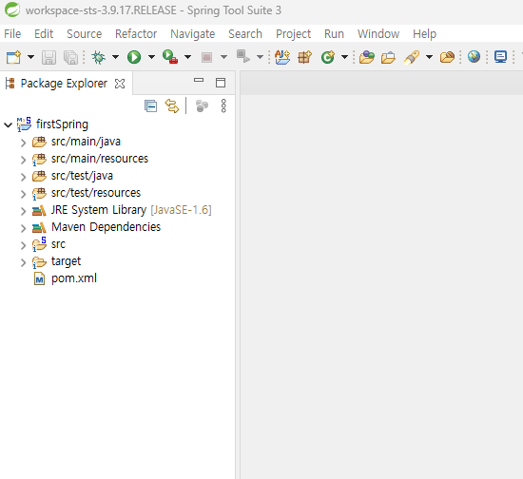Image resolution: width=523 pixels, height=479 pixels.
Task: Open the File menu
Action: (x=12, y=33)
